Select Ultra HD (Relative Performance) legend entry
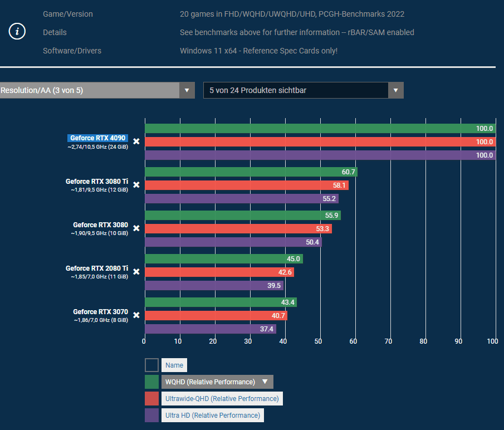Screen dimensions: 504x430 213,415
